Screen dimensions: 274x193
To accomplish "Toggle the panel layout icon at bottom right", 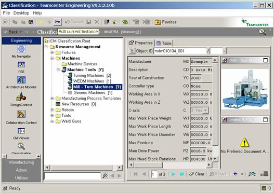I will click(264, 174).
